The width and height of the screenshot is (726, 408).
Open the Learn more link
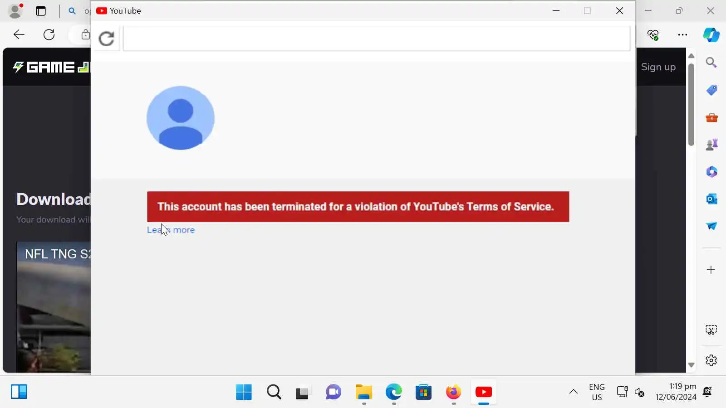point(171,230)
